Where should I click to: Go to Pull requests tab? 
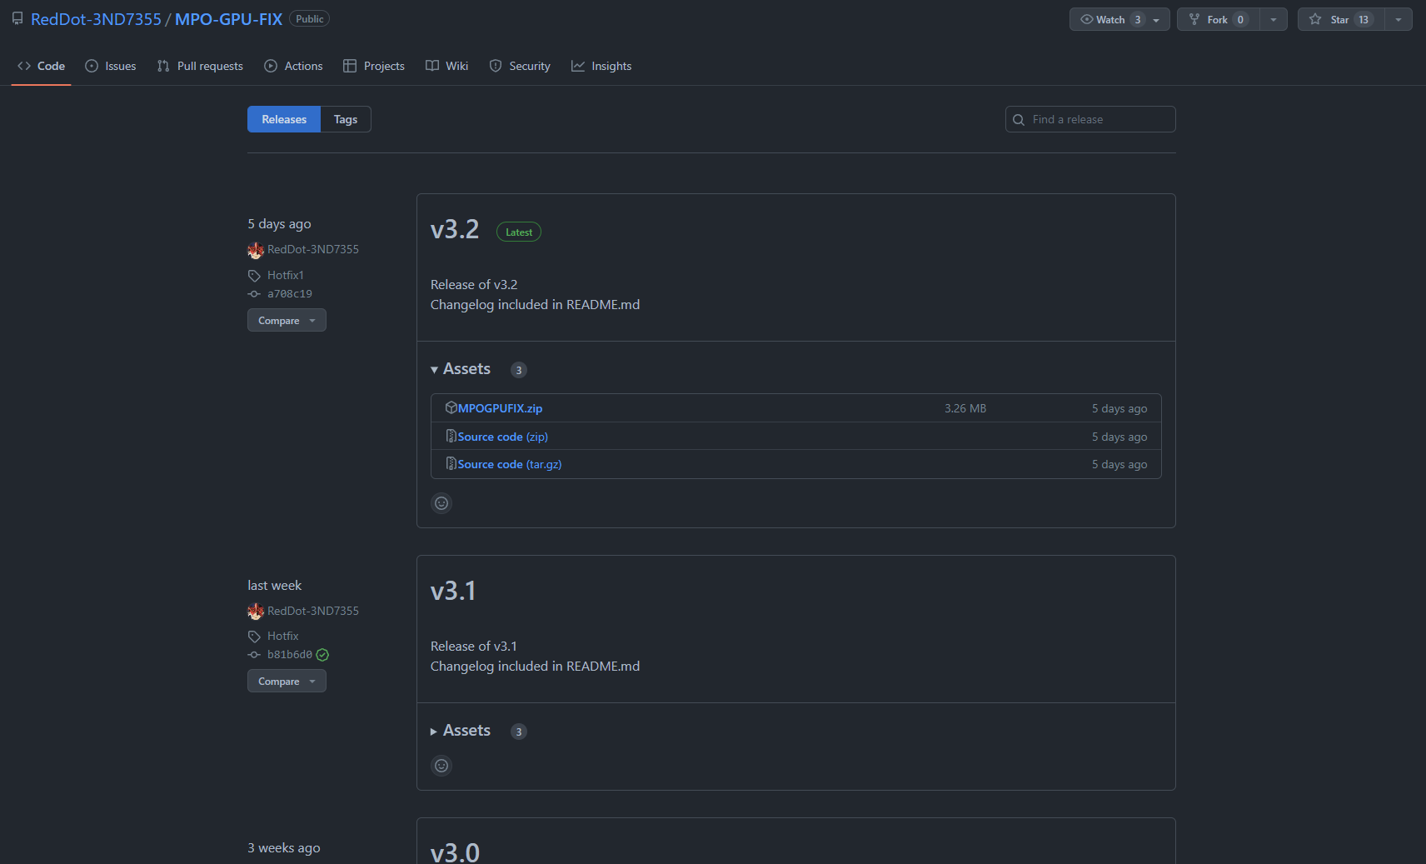(x=200, y=66)
